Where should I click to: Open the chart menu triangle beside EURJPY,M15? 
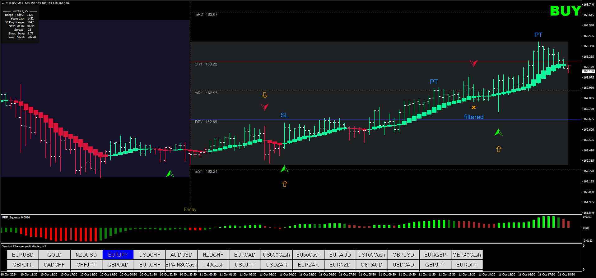pos(3,3)
